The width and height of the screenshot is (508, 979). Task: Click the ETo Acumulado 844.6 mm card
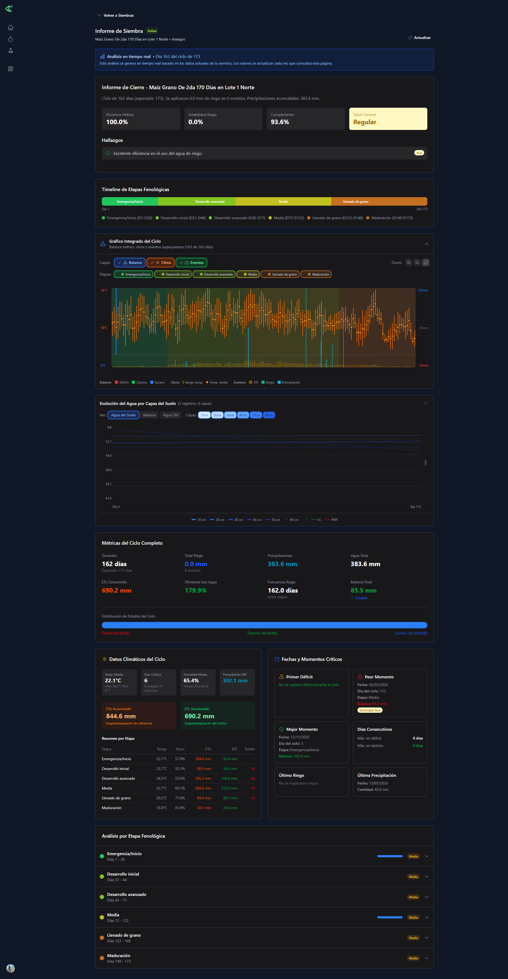pyautogui.click(x=139, y=716)
